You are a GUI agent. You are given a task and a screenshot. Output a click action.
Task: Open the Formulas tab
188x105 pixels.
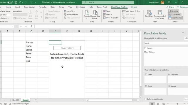(43, 7)
